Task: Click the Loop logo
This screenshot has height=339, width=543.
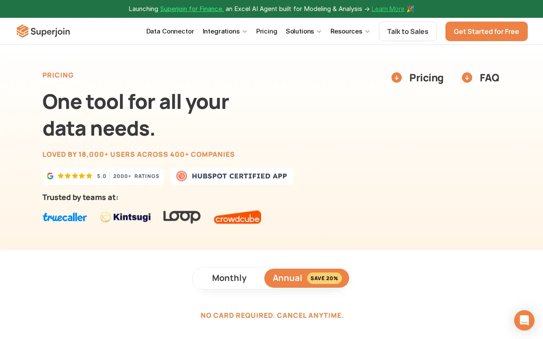Action: coord(182,217)
